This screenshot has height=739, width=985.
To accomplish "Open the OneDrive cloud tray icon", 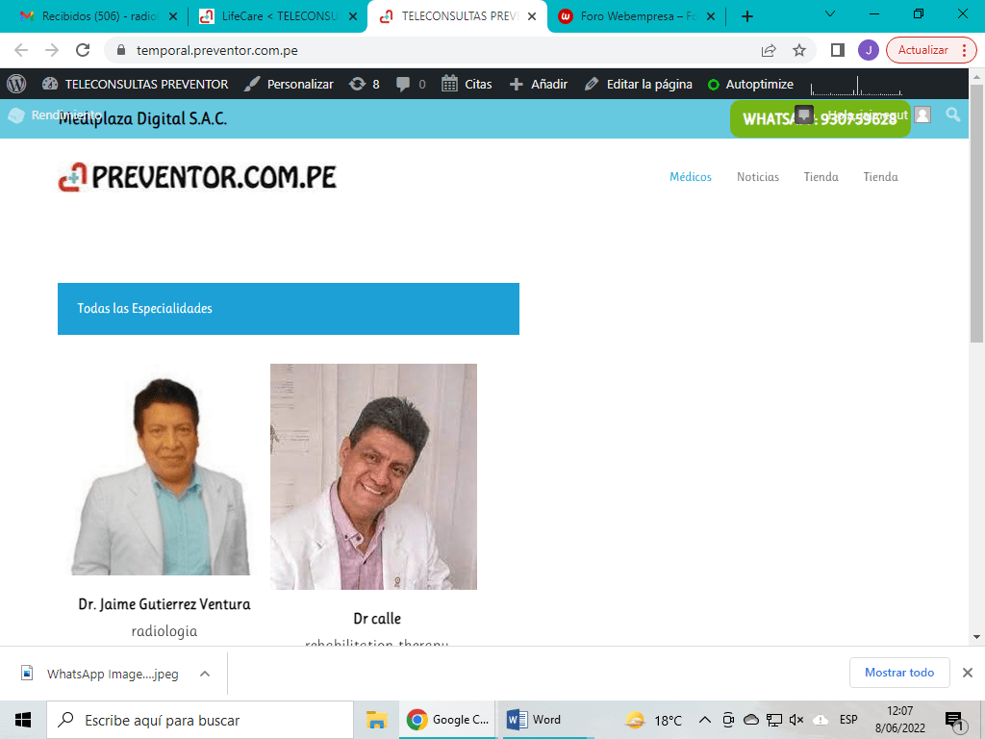I will [x=750, y=720].
